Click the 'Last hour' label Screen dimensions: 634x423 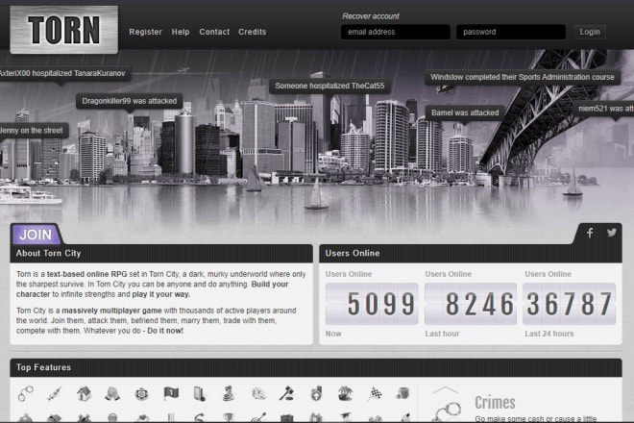click(x=442, y=334)
